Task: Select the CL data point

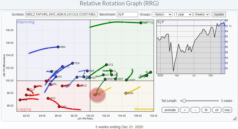Action: pyautogui.click(x=111, y=71)
